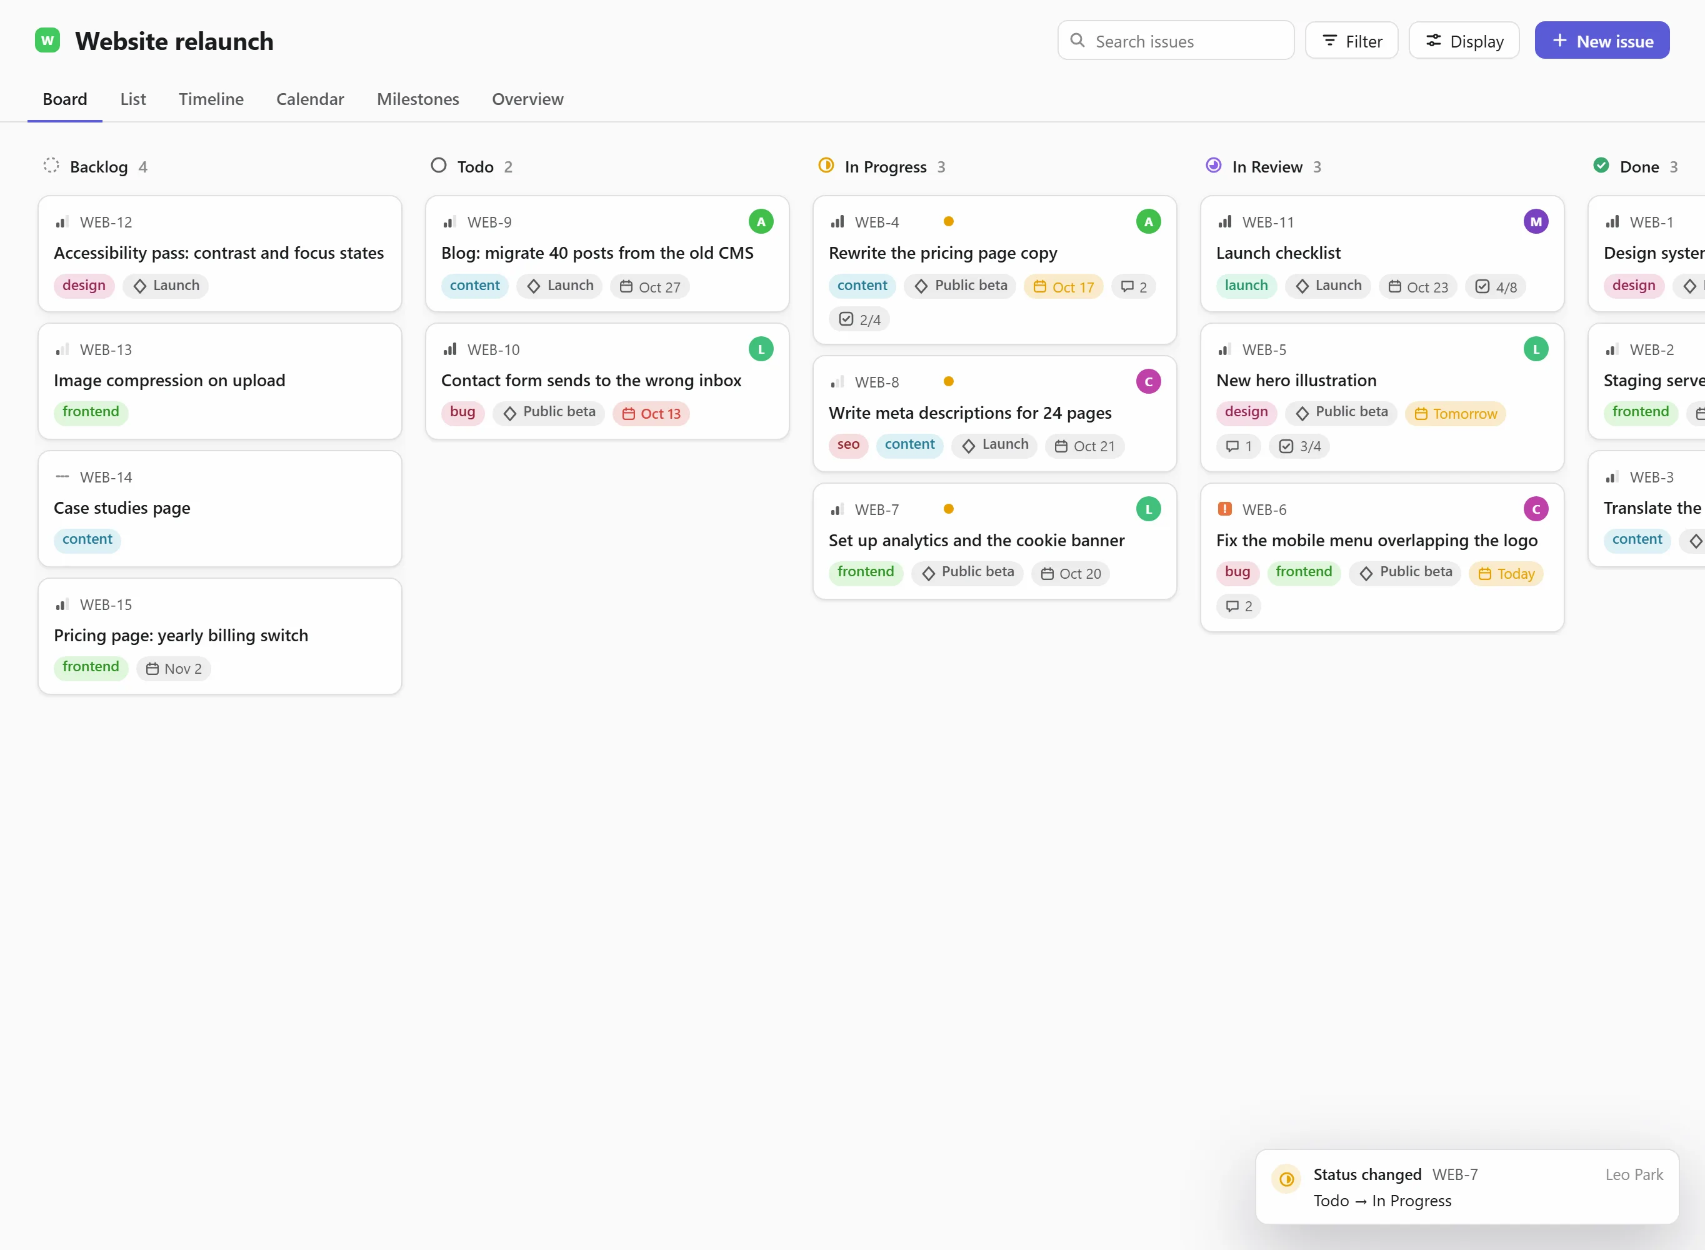Screen dimensions: 1705x1250
Task: Click the Today due date on WEB-6
Action: 1506,574
